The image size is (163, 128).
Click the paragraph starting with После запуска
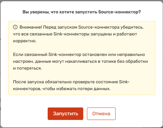coord(71,85)
